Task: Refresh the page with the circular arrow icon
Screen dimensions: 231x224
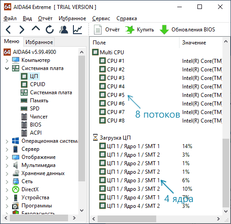Action: [50, 29]
